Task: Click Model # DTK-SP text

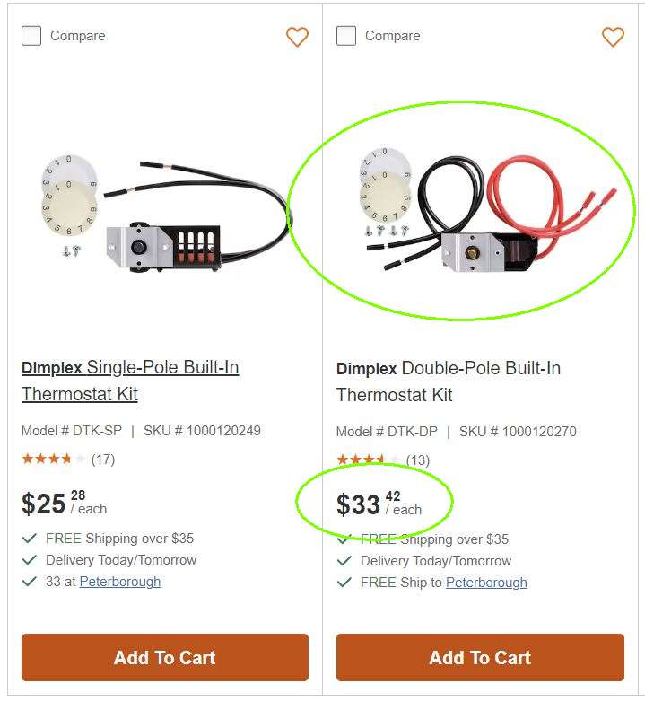Action: pos(72,431)
